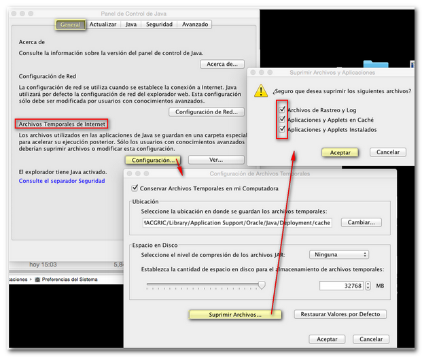Select the Avanzado tab
The image size is (422, 357).
click(x=195, y=24)
